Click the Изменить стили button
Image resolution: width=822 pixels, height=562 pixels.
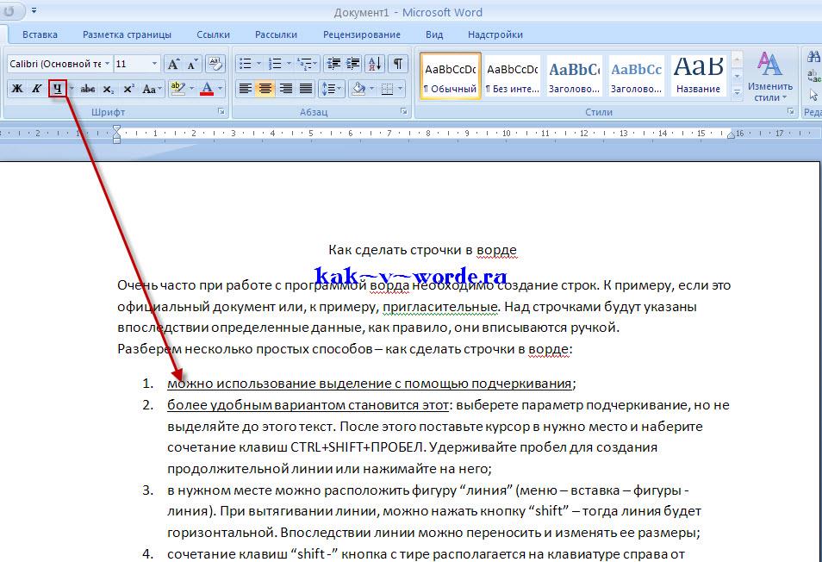tap(770, 77)
